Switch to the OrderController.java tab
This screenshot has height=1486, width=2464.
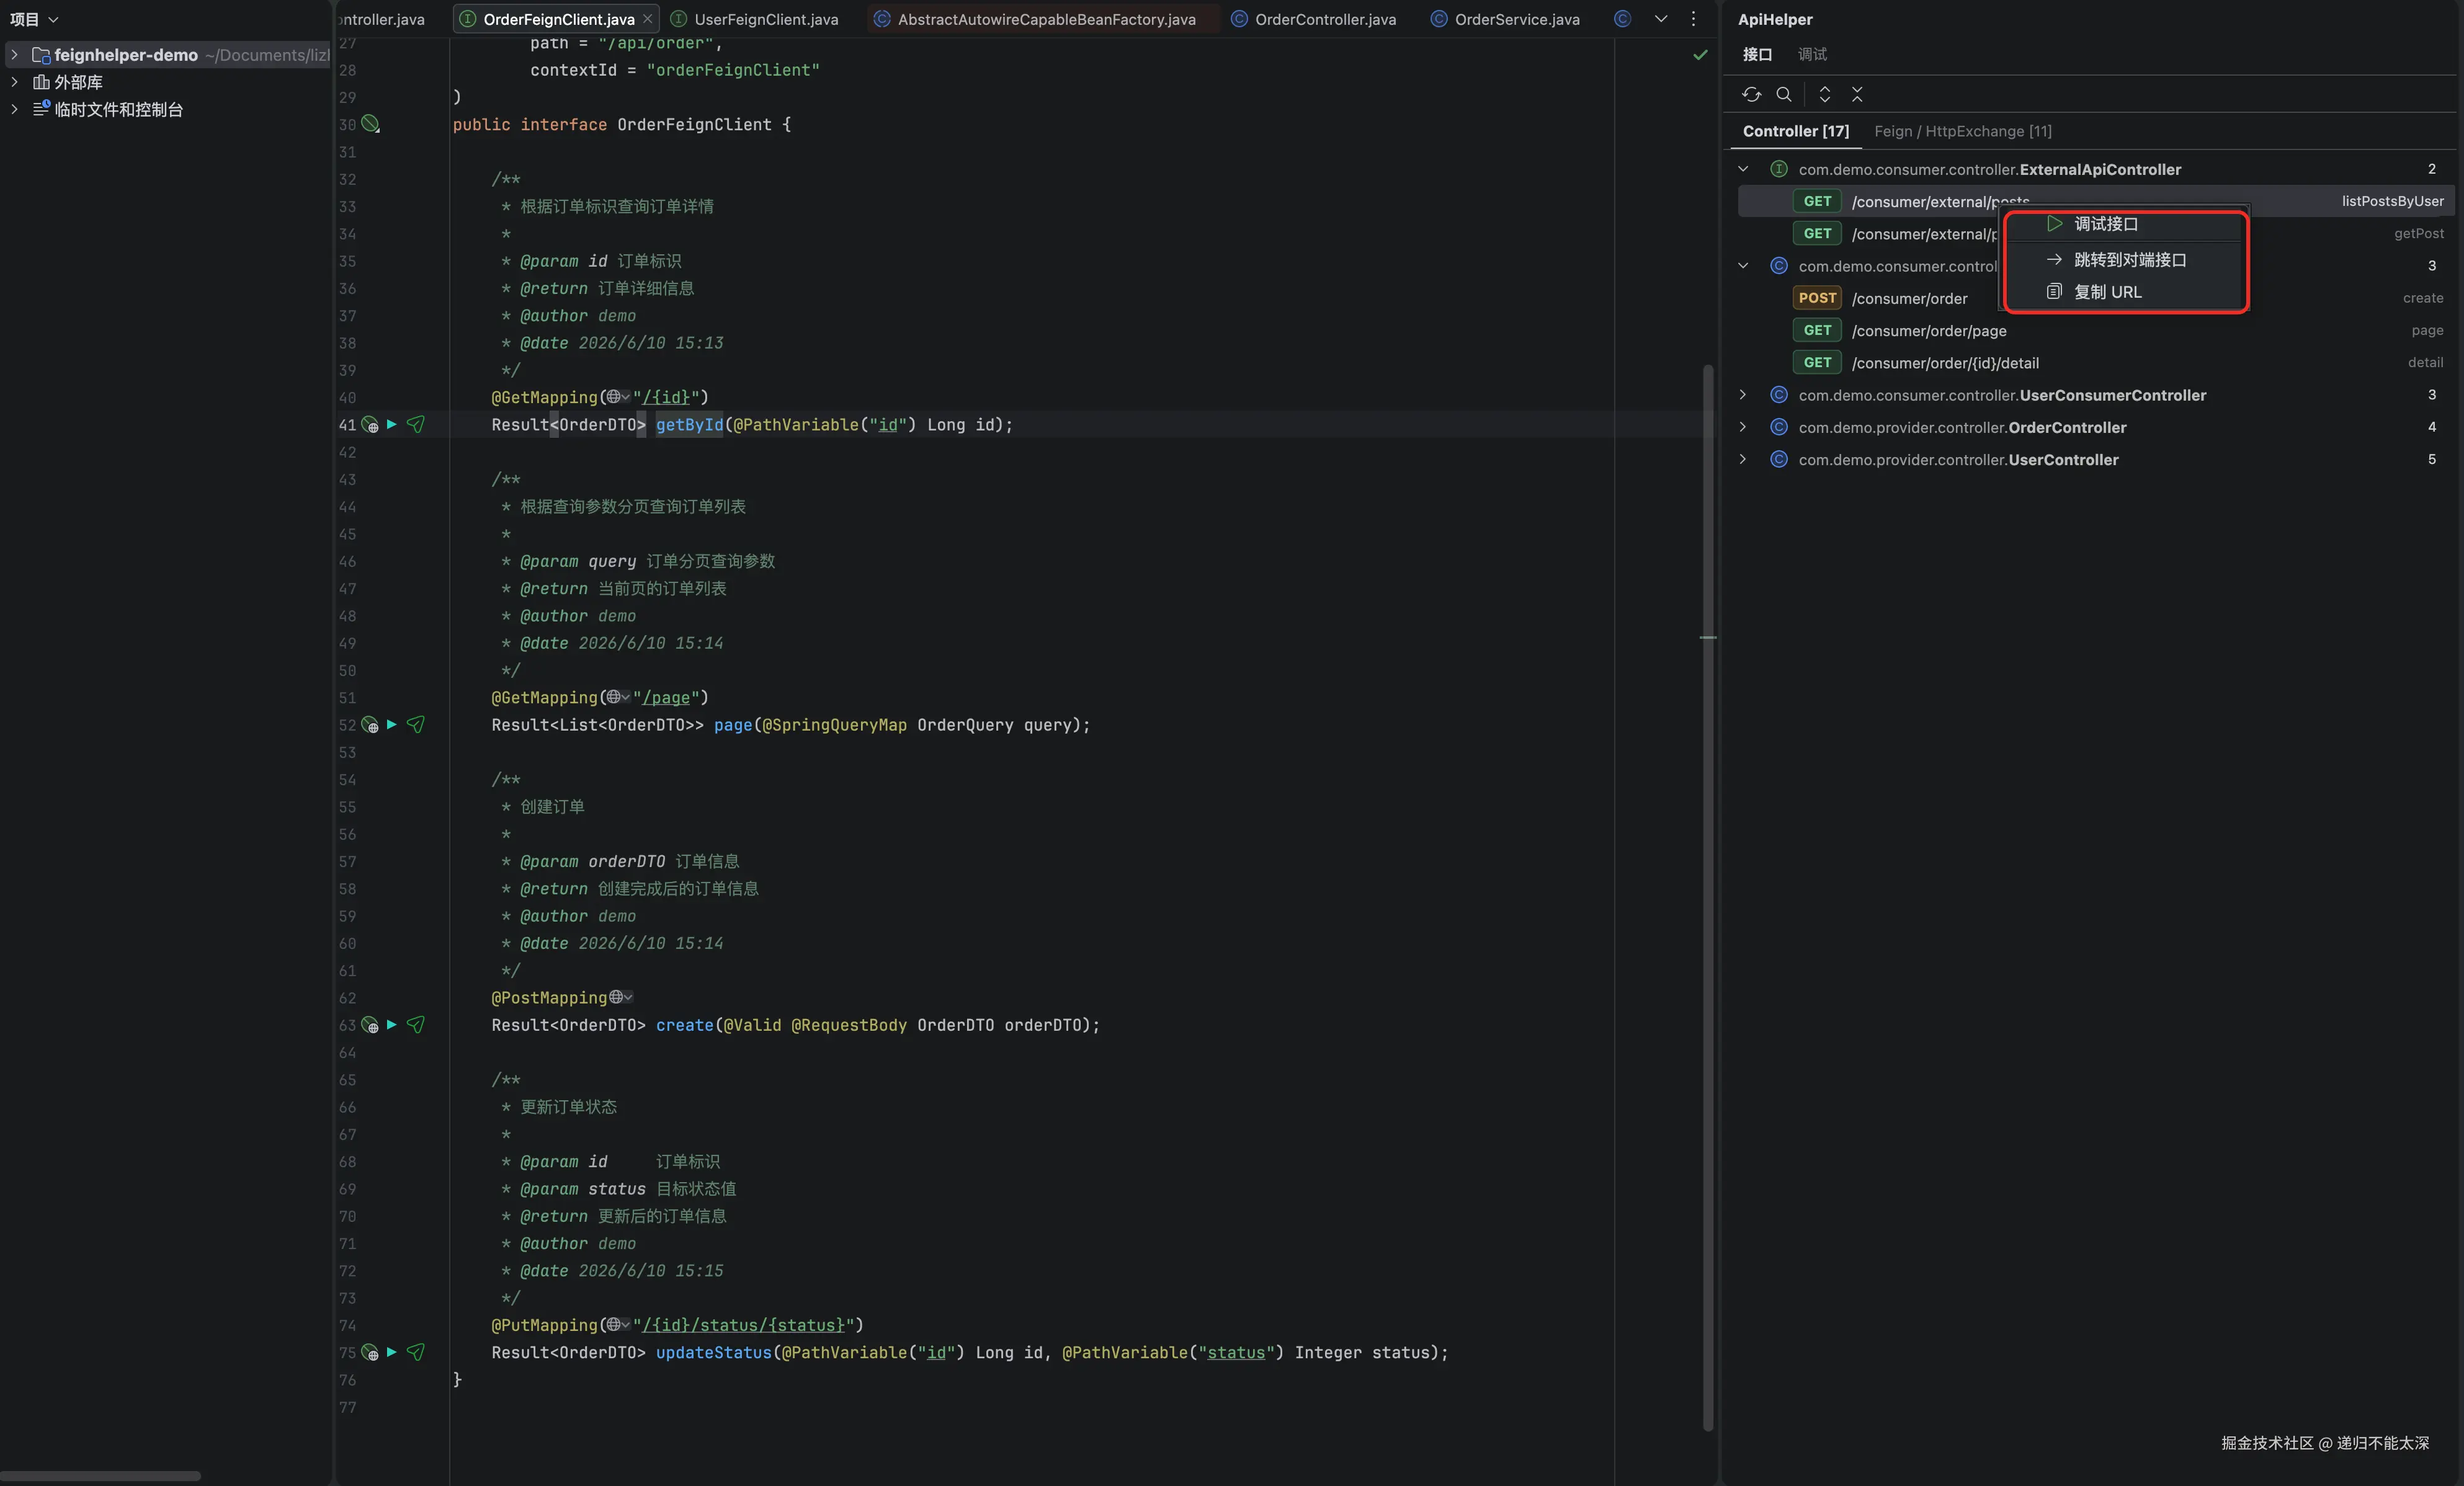tap(1314, 19)
